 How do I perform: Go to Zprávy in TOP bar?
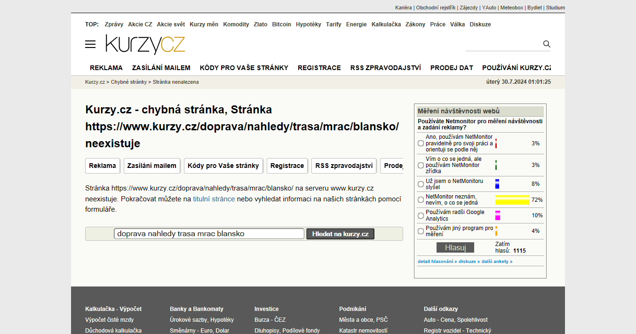coord(114,24)
